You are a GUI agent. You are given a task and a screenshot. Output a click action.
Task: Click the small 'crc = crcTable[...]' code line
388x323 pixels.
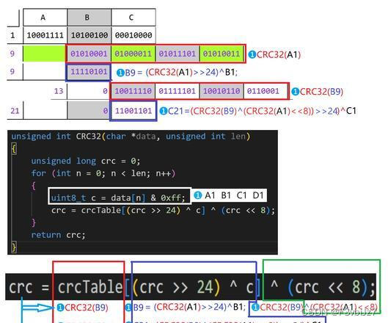(163, 210)
